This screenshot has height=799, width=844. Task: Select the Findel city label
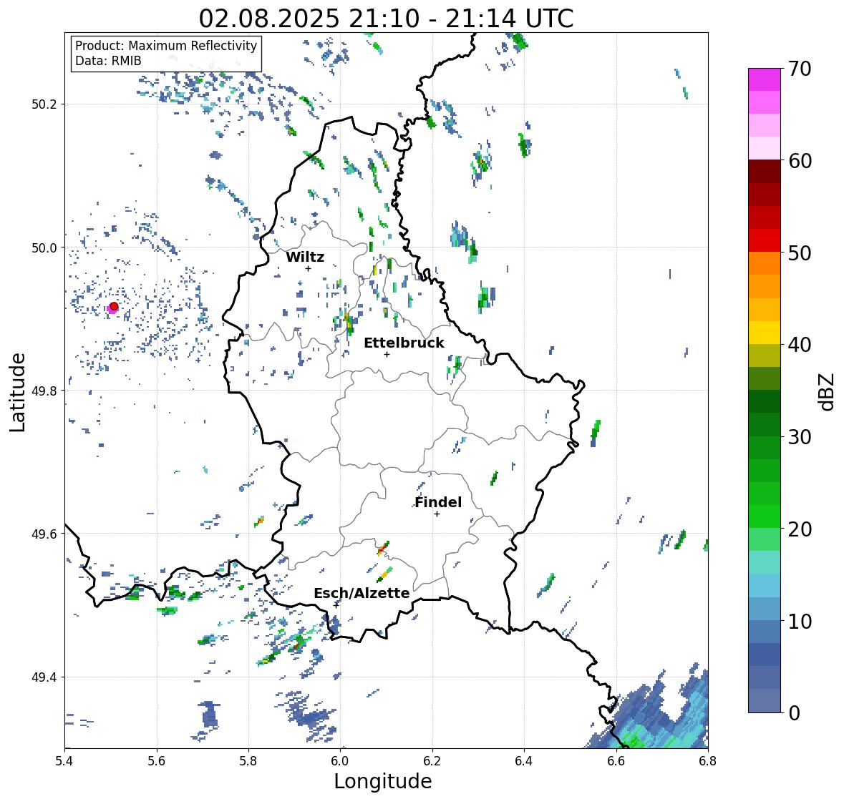437,502
